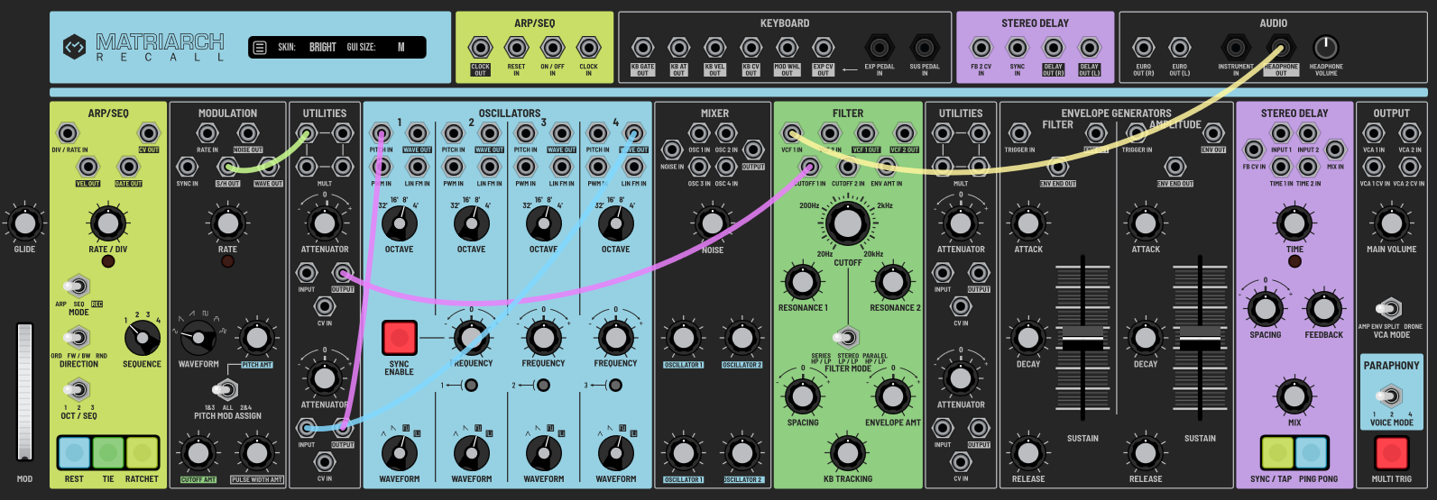Click the Clock Out jack in top Arp/Seq
This screenshot has height=500, width=1437.
[480, 47]
